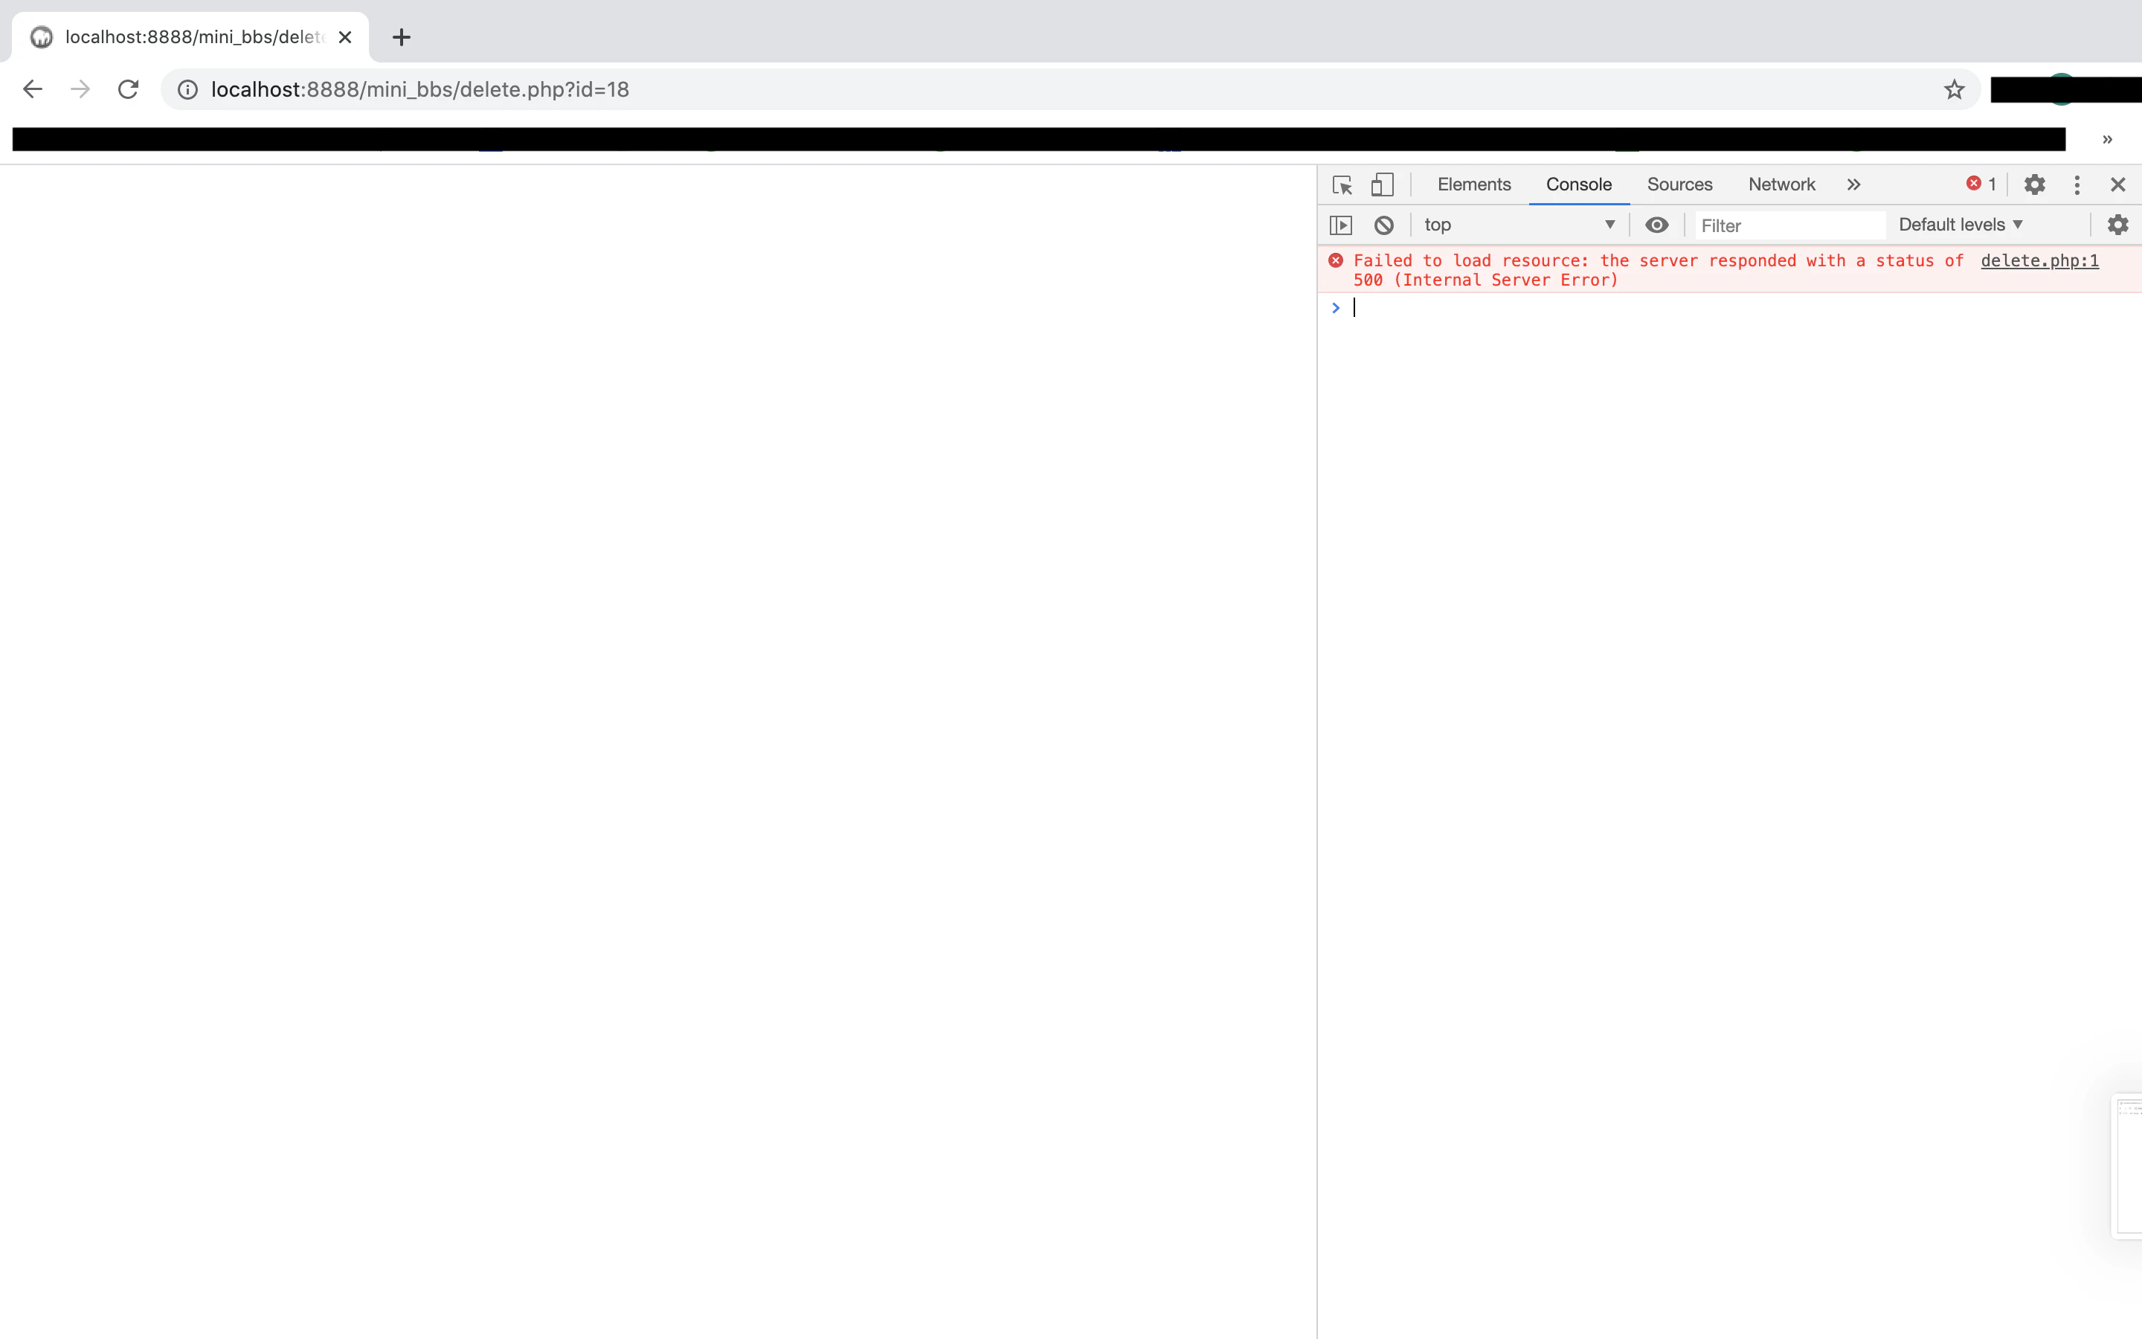Open the Default levels dropdown
This screenshot has height=1339, width=2142.
click(1960, 225)
